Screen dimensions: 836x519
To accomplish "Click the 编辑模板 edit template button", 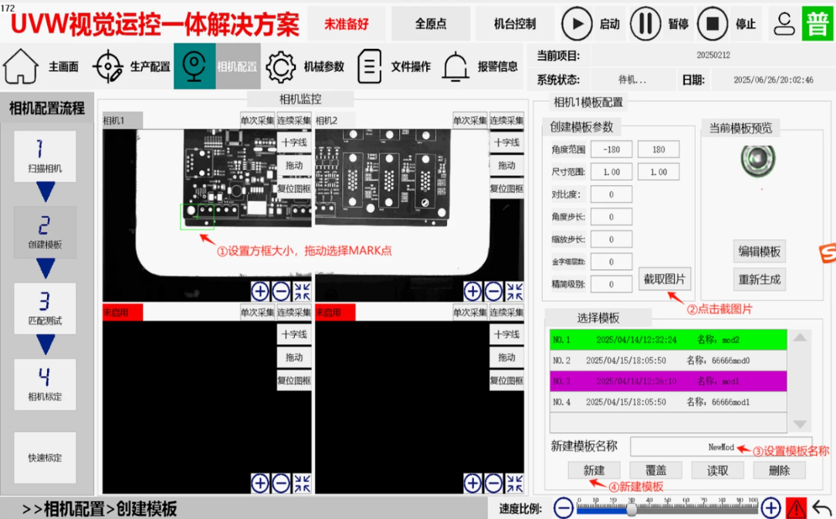I will tap(759, 252).
